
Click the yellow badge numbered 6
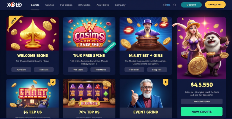pos(166,82)
